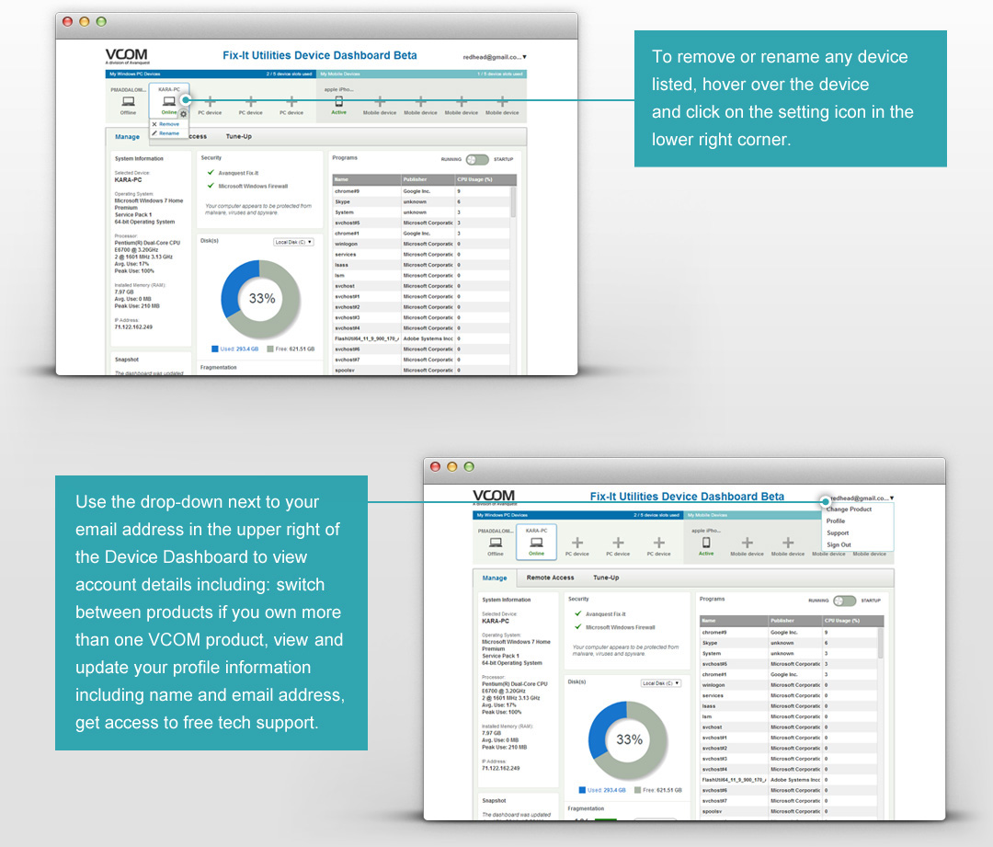Select the spoolsv row in bottom window
Viewport: 993px width, 847px height.
click(x=789, y=811)
